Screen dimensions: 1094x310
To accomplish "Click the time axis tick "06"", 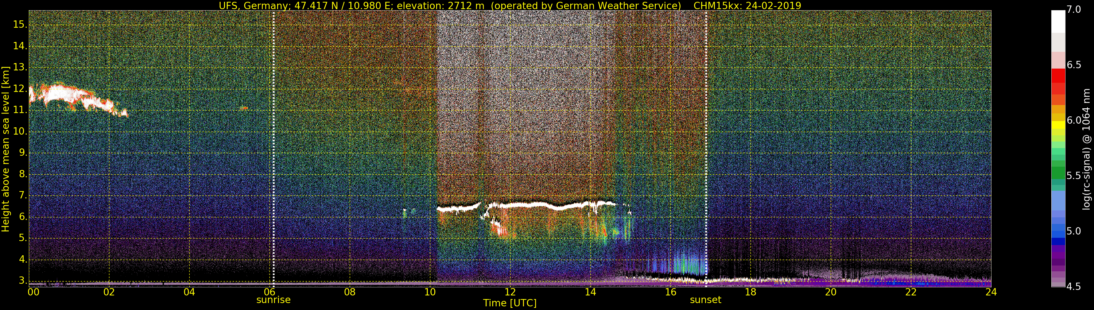I will pos(270,292).
